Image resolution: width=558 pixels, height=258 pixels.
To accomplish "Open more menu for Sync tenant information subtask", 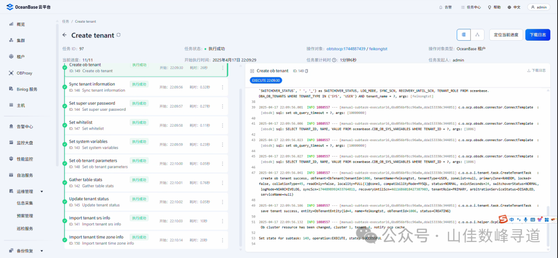I will 223,87.
